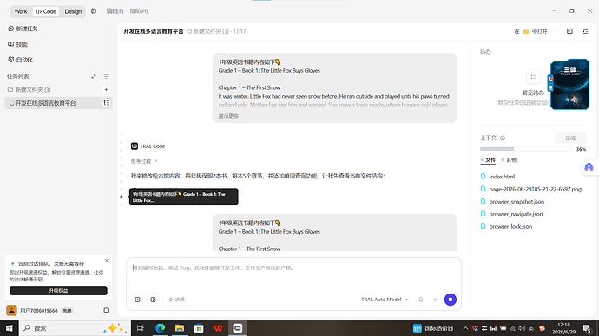Image resolution: width=599 pixels, height=336 pixels.
Task: Click the TRAE Code agent icon
Action: pyautogui.click(x=135, y=145)
